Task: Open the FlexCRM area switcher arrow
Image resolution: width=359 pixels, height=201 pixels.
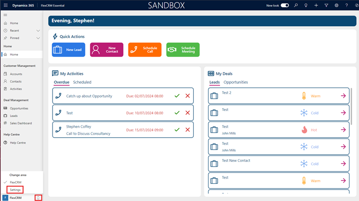Action: pos(39,198)
